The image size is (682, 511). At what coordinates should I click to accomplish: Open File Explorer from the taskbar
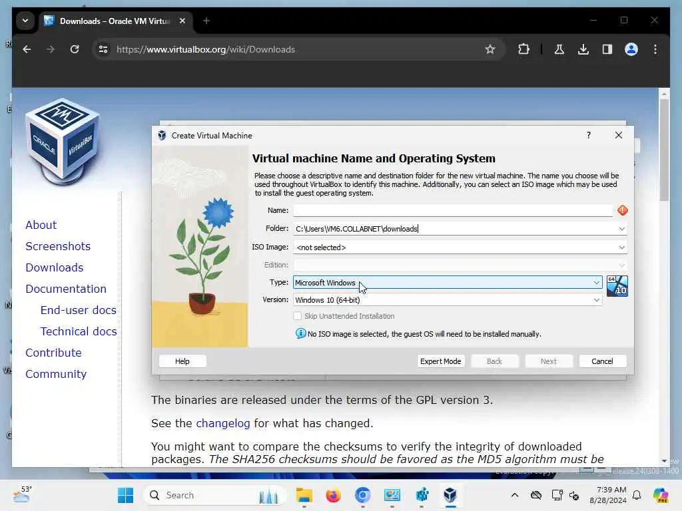[x=304, y=495]
